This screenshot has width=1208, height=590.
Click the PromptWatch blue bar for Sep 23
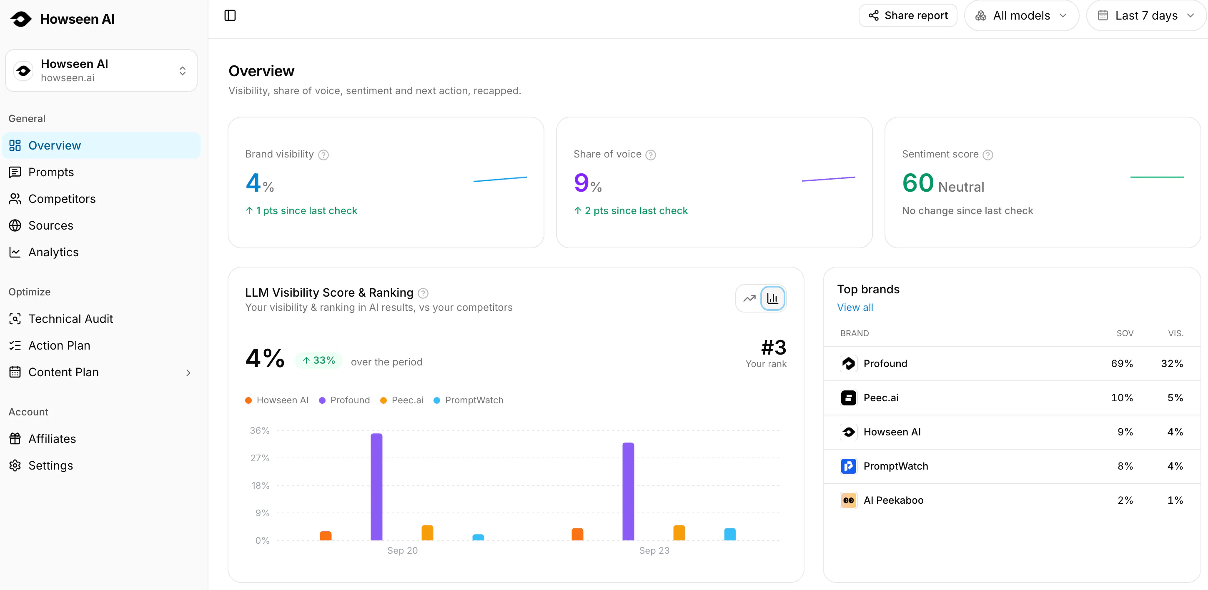(729, 534)
